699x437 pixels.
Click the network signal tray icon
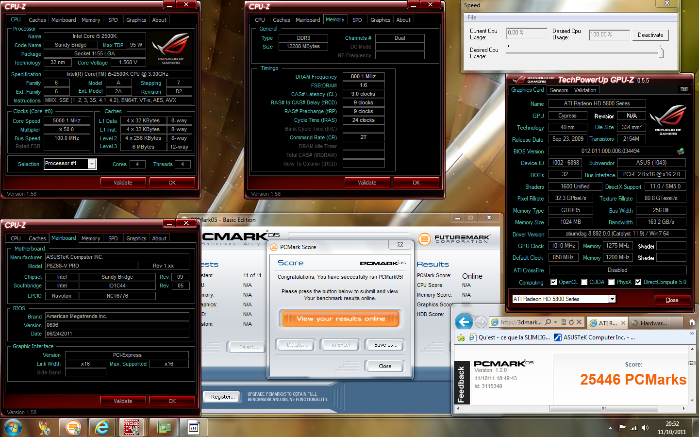(x=633, y=428)
